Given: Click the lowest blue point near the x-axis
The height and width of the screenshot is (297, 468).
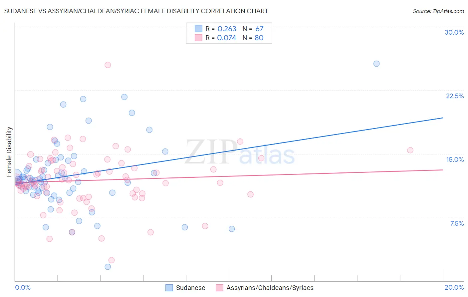Looking at the screenshot, I should coord(108,267).
